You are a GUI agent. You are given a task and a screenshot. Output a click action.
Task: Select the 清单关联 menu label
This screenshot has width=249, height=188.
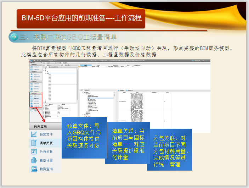click(x=46, y=143)
